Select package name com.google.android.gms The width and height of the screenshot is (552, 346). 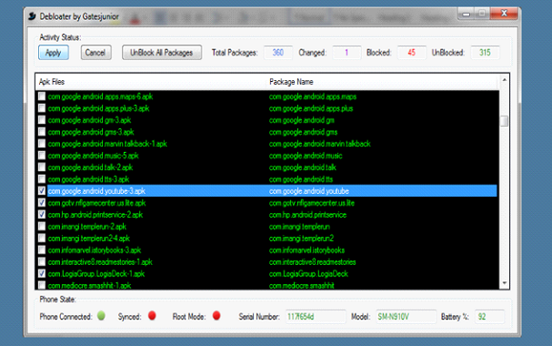(303, 132)
